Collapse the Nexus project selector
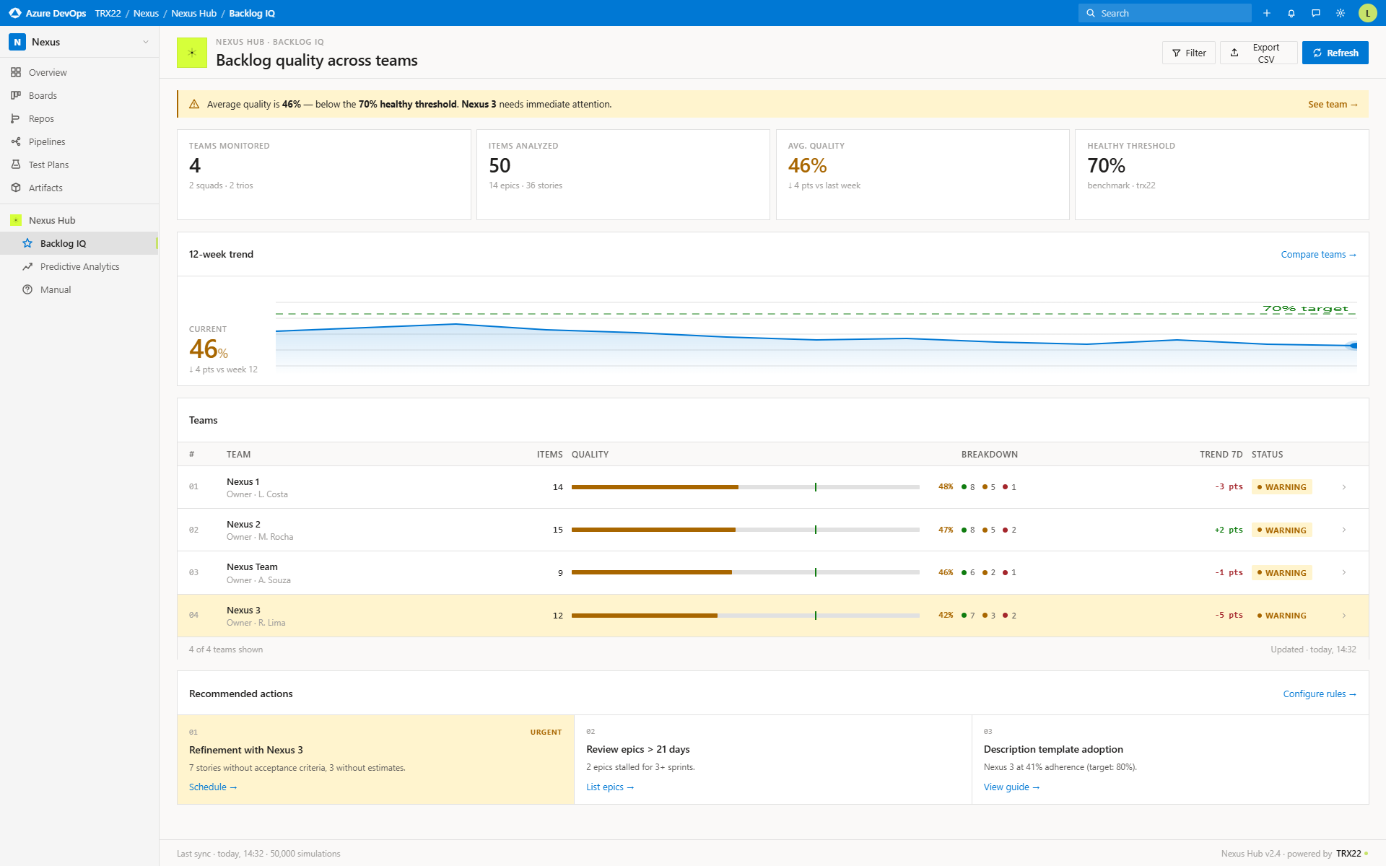Screen dimensions: 1386x866 coord(145,42)
